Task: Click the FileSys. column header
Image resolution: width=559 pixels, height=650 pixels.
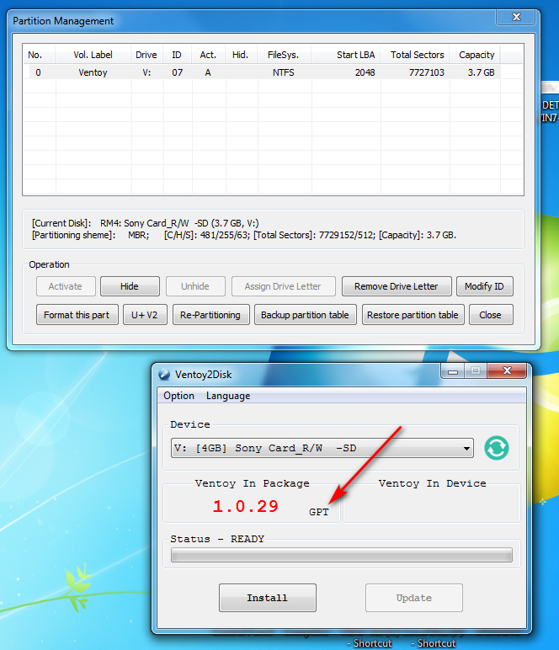Action: 283,55
